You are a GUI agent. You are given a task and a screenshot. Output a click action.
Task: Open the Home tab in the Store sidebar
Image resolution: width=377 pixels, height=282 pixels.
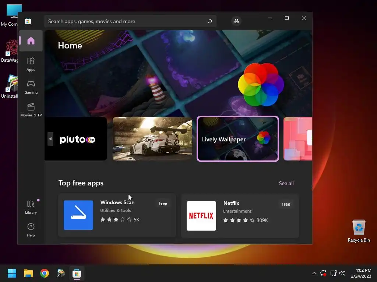pos(31,41)
